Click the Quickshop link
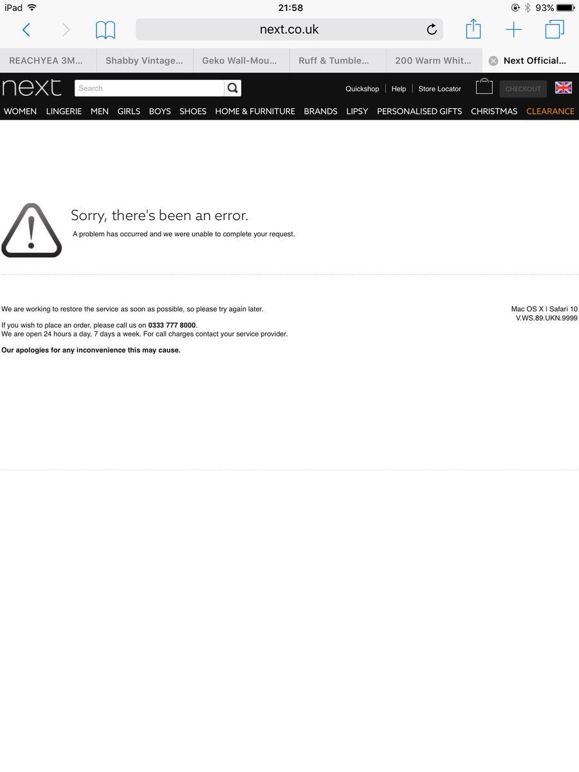The height and width of the screenshot is (772, 579). (x=362, y=89)
